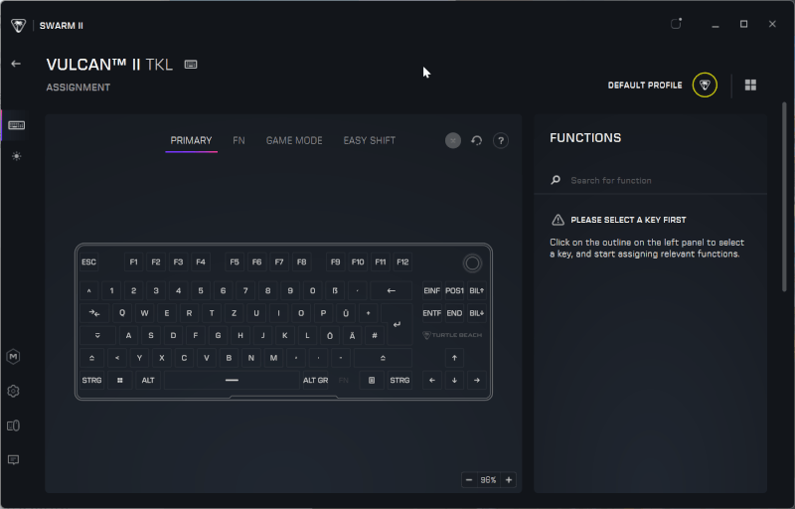Switch to the GAME MODE tab
The height and width of the screenshot is (509, 795).
click(294, 140)
